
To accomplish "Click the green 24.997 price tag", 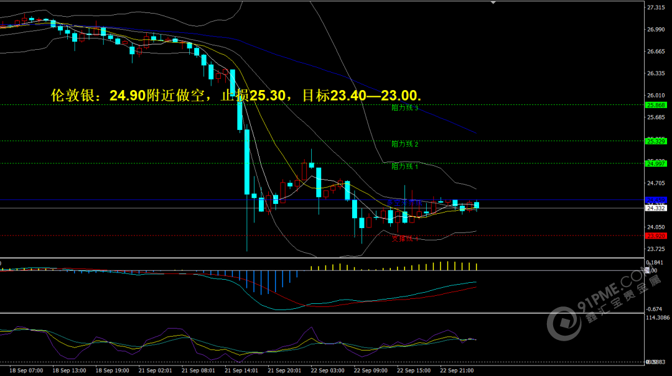I will click(656, 163).
